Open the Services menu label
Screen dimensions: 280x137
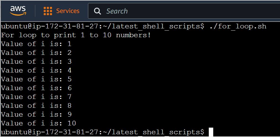click(68, 11)
